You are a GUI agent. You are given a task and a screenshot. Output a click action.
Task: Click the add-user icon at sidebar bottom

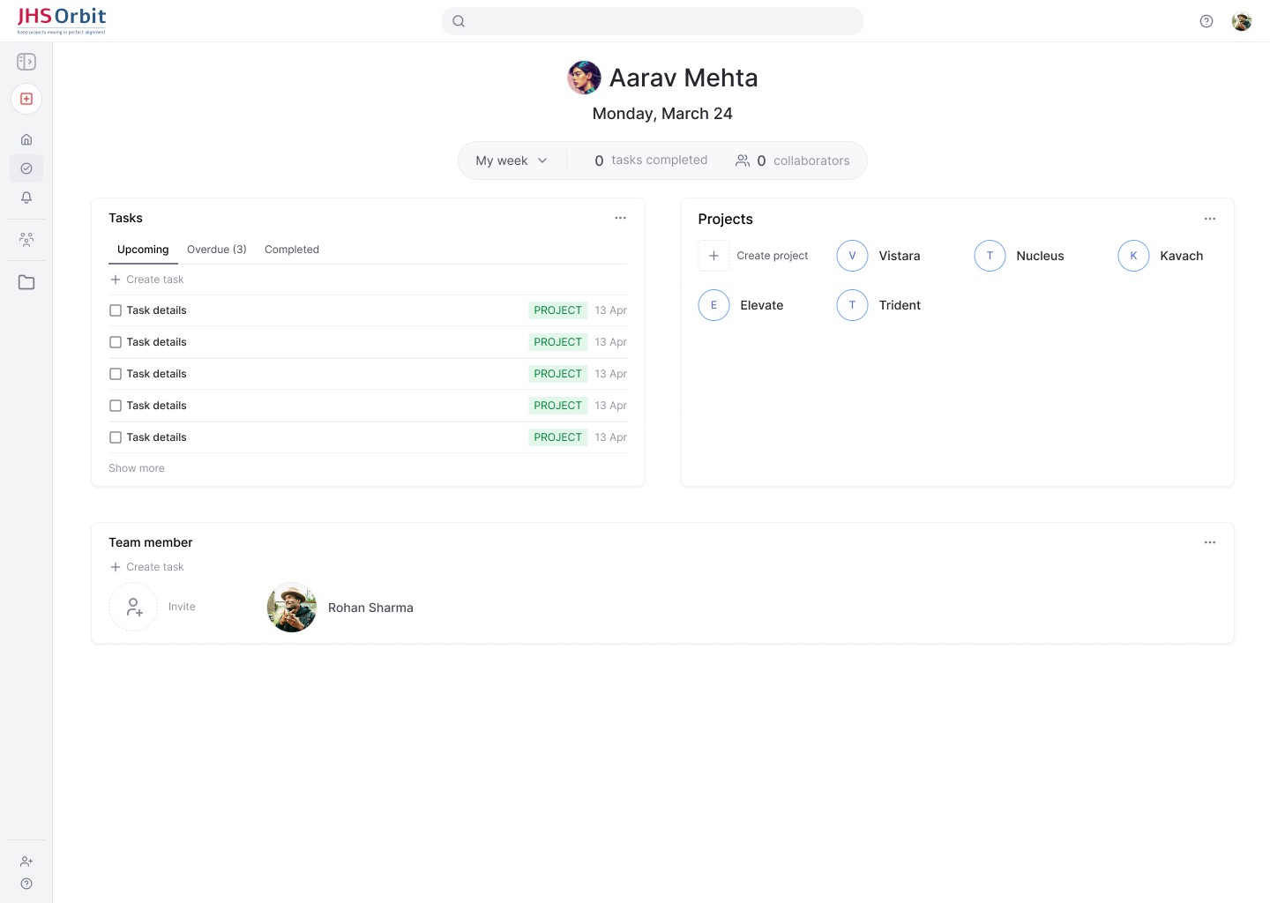tap(26, 862)
